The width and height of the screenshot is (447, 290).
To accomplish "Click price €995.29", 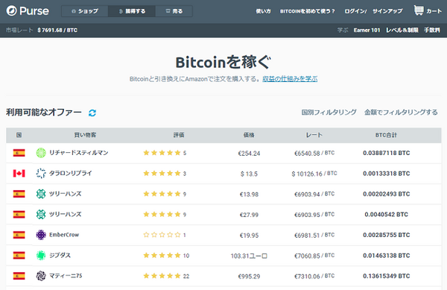I will [x=249, y=277].
